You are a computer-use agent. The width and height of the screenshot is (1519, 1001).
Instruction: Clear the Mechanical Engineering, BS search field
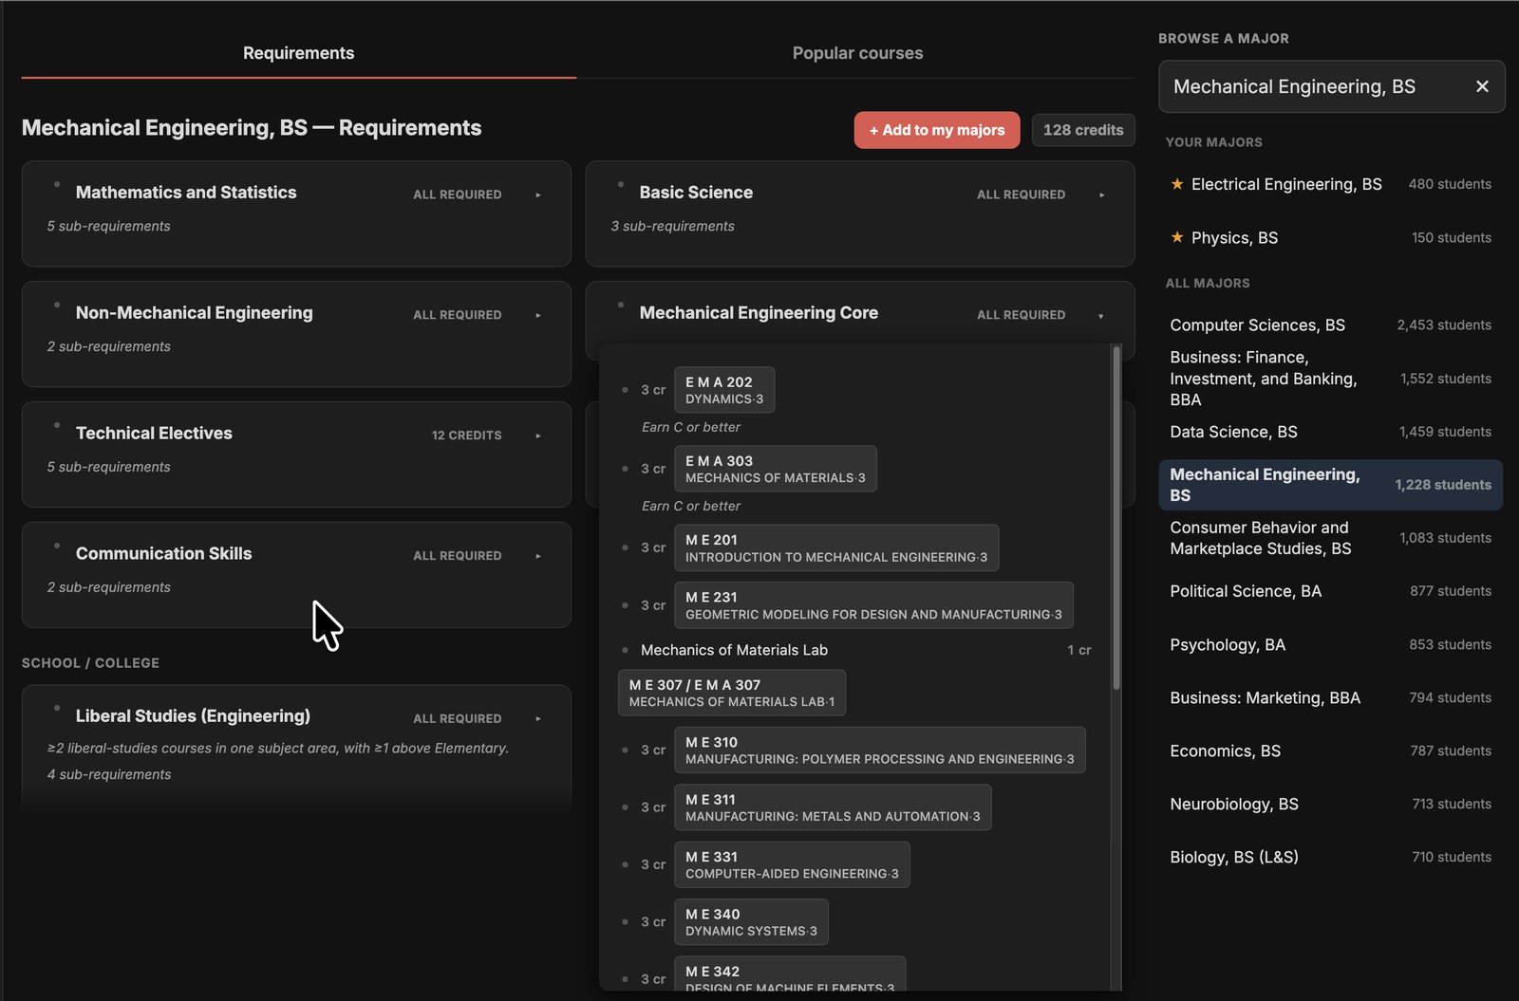[x=1482, y=86]
